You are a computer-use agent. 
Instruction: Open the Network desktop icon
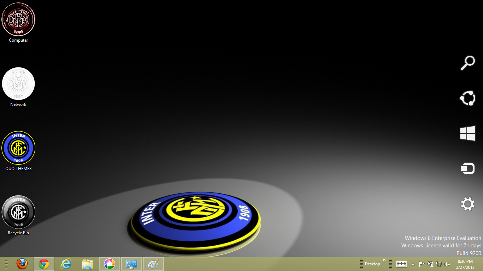pyautogui.click(x=18, y=87)
